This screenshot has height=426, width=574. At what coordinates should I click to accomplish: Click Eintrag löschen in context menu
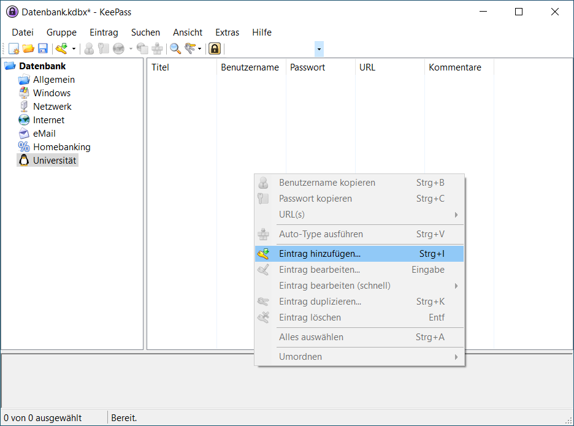coord(359,318)
